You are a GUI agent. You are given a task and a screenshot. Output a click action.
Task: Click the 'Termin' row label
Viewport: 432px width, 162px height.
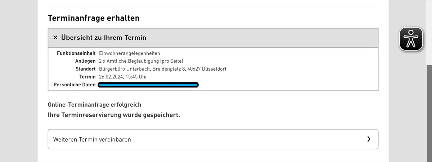(x=87, y=77)
